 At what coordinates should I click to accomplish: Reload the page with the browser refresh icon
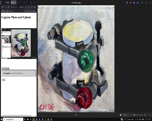point(9,7)
